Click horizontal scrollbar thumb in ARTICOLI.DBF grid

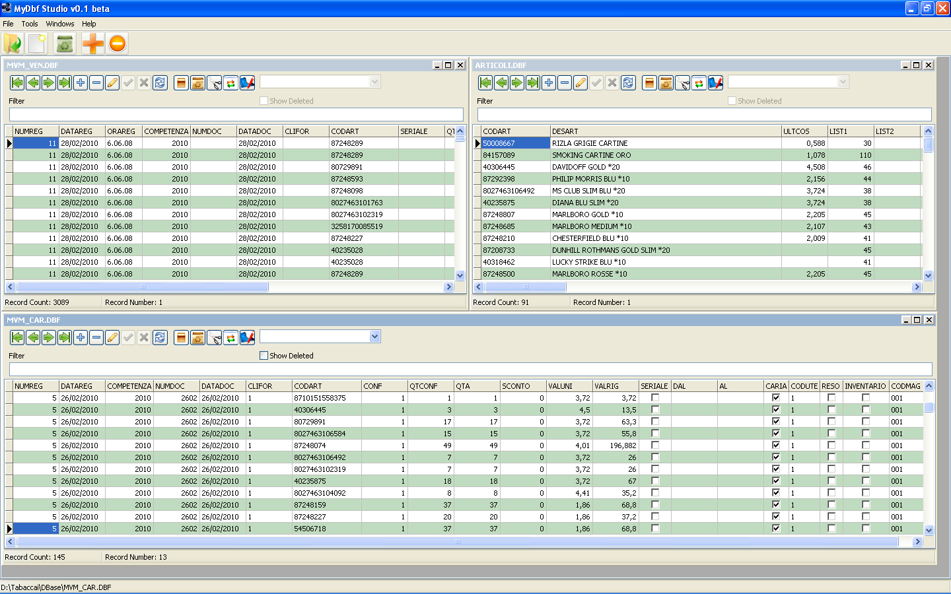pyautogui.click(x=525, y=287)
